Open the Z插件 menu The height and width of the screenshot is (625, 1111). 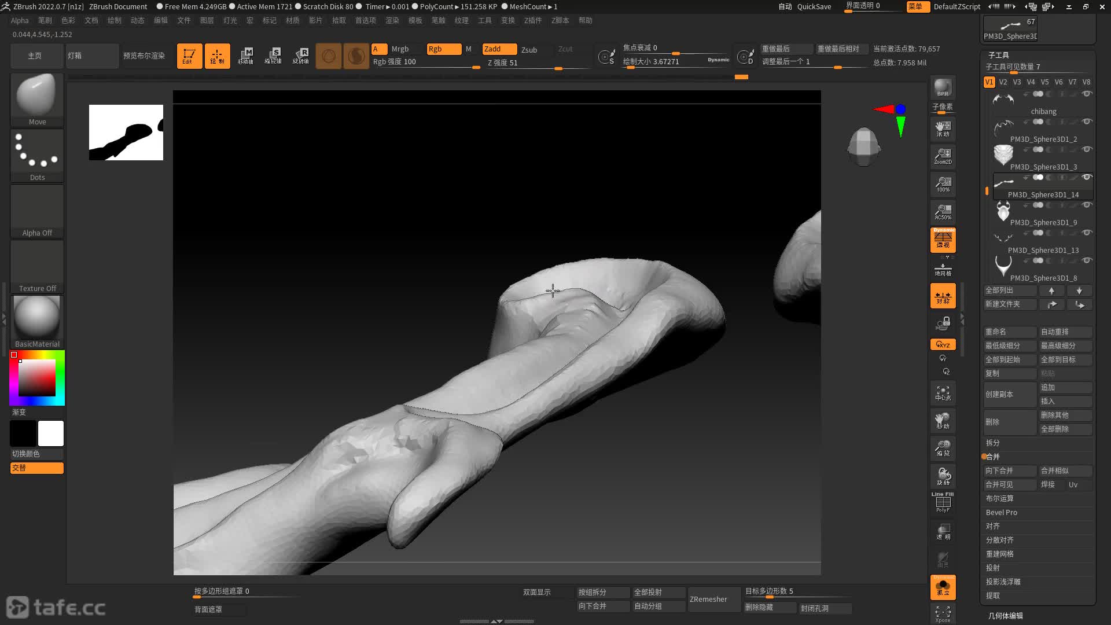532,20
